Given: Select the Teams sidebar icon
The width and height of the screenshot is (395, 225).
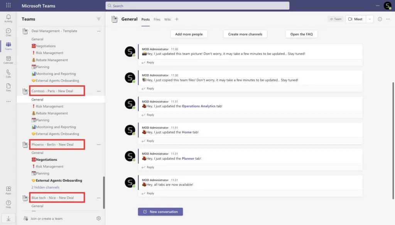Looking at the screenshot, I should pos(8,46).
